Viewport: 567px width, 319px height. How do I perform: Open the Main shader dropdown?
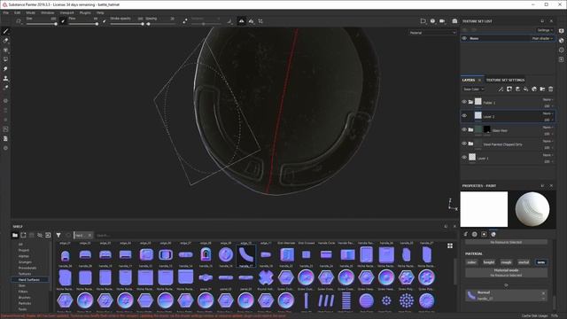click(542, 38)
